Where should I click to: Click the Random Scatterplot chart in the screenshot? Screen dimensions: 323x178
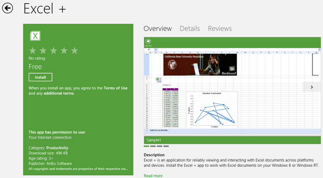(212, 108)
